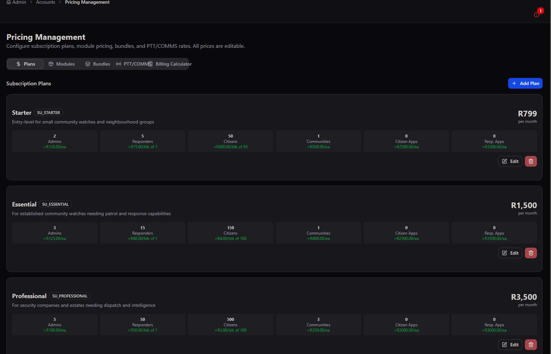
Task: Click the Professional plan description text
Action: 84,305
